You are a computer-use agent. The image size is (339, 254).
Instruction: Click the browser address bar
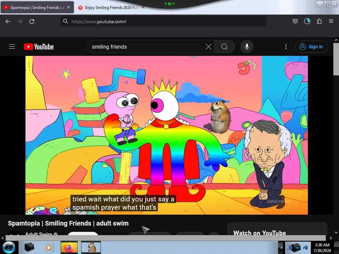coord(164,21)
